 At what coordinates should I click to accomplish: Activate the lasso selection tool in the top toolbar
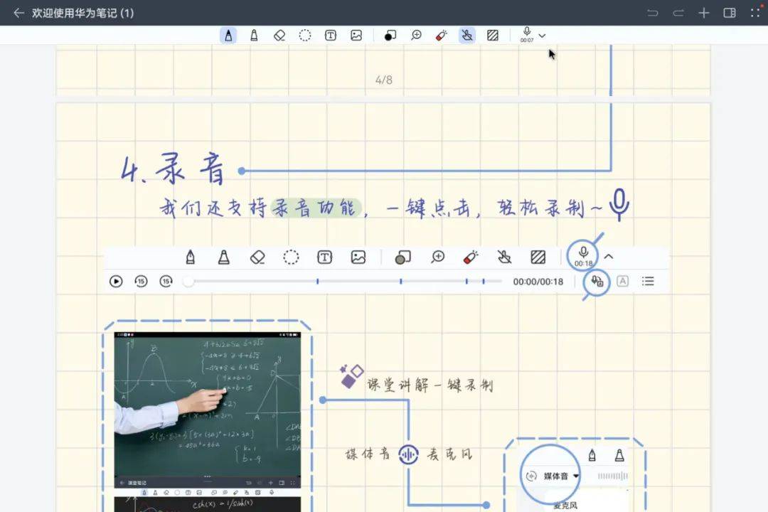(x=305, y=36)
